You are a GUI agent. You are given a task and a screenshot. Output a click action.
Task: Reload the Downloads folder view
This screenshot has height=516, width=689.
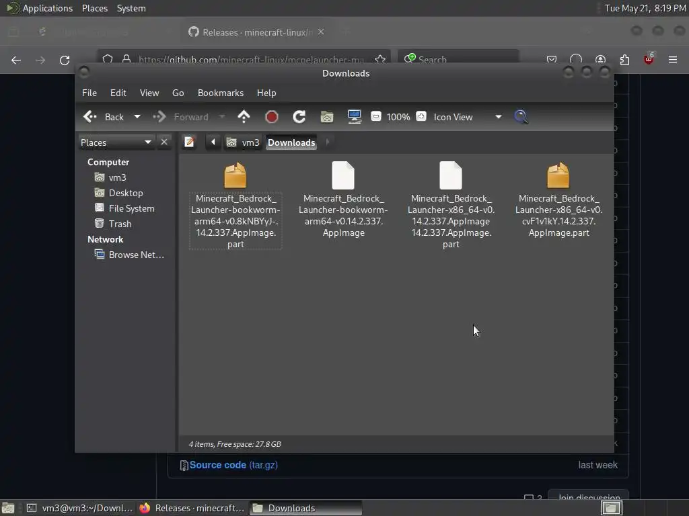tap(299, 117)
